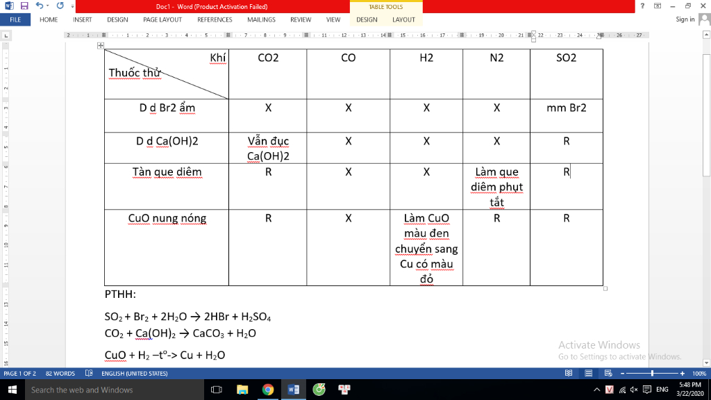Open Google Chrome from taskbar
This screenshot has height=400, width=711.
(268, 390)
